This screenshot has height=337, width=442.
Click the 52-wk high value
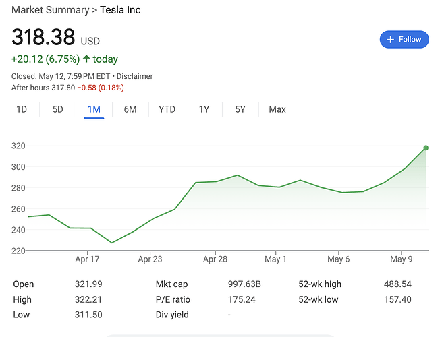click(397, 284)
